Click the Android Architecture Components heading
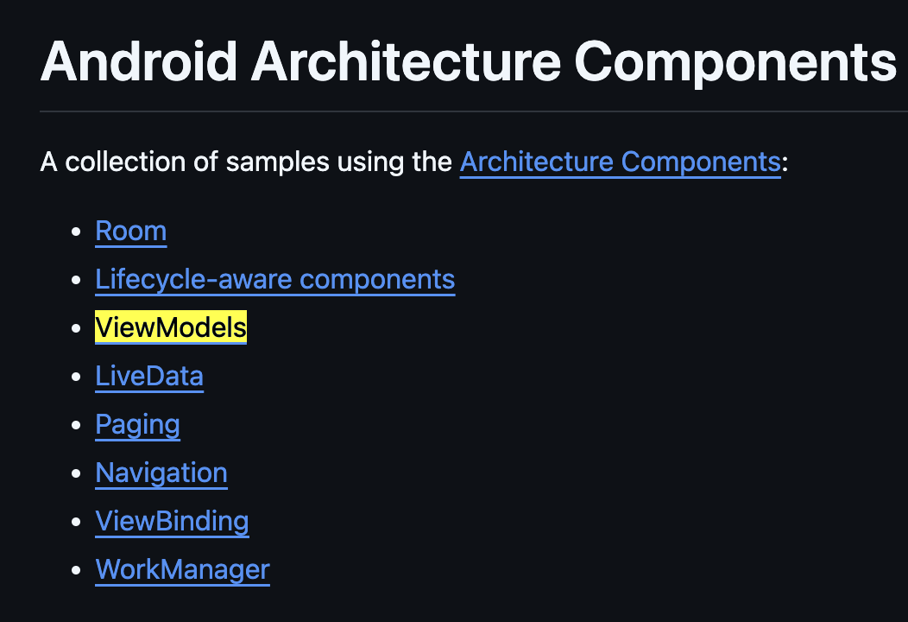This screenshot has height=622, width=908. 469,62
